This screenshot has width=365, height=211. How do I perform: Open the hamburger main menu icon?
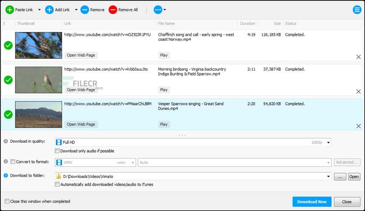point(357,10)
